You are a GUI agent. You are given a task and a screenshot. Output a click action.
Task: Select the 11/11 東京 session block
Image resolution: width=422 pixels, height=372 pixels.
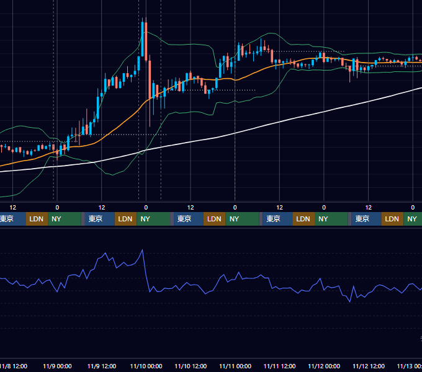[x=277, y=219]
